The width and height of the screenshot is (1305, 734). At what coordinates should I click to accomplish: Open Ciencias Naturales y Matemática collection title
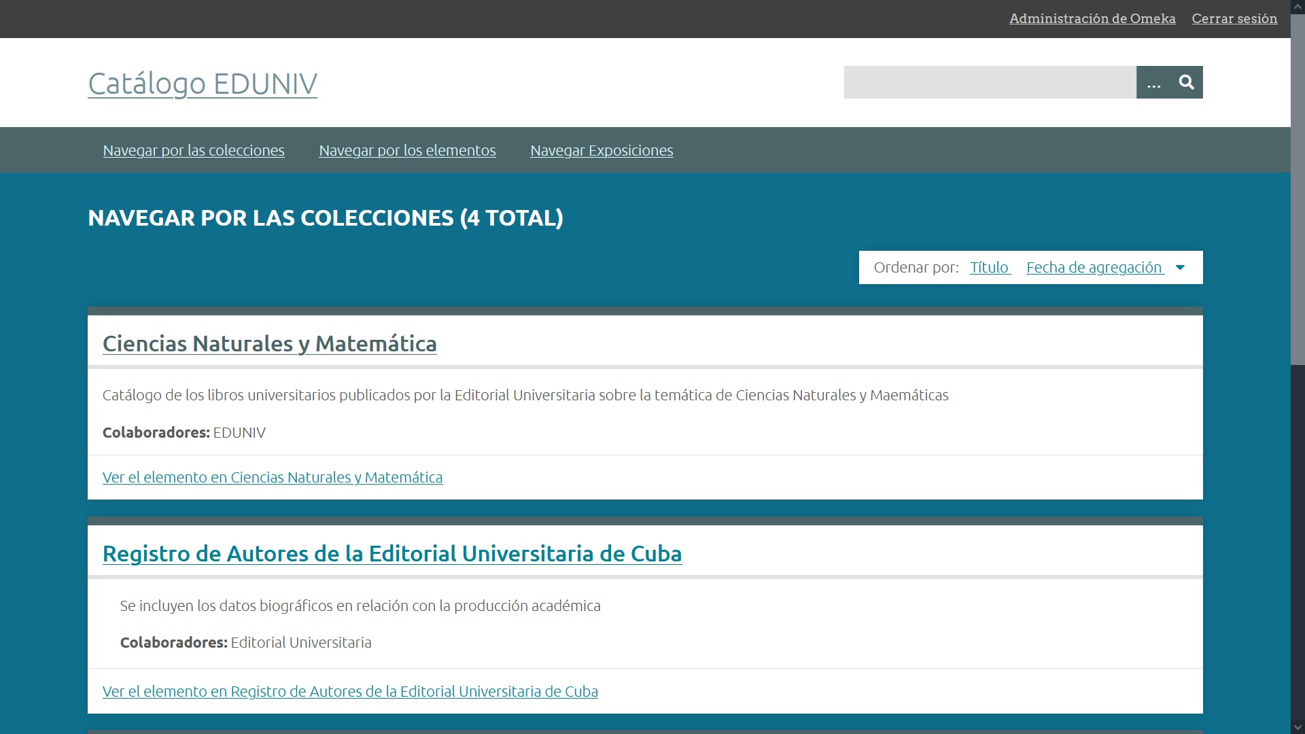[269, 344]
